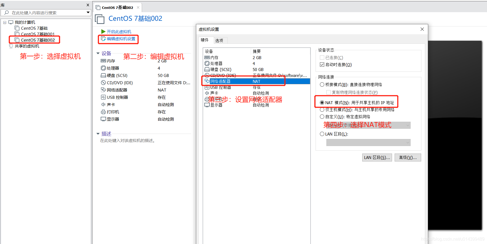This screenshot has width=487, height=244.
Task: Select 显示器 row in hardware list
Action: [x=256, y=105]
